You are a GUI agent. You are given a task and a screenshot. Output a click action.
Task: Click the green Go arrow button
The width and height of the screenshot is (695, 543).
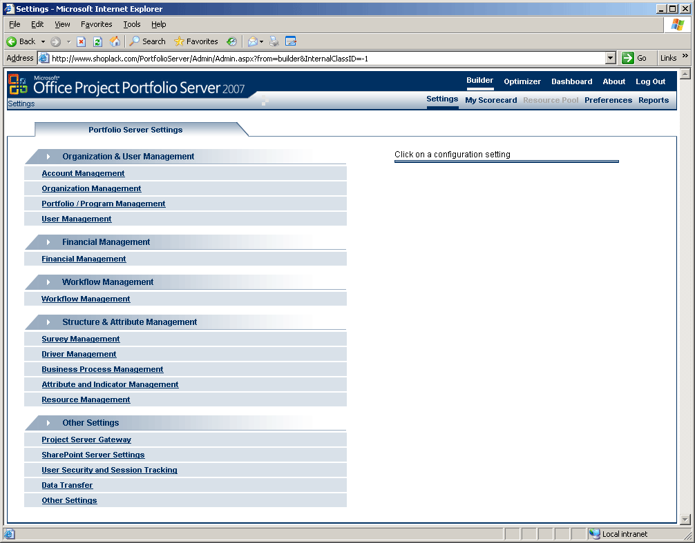click(627, 58)
